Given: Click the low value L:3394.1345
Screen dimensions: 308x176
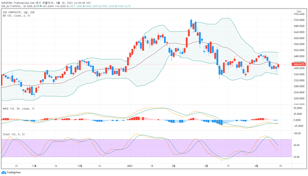Looking at the screenshot, I should pyautogui.click(x=106, y=6).
